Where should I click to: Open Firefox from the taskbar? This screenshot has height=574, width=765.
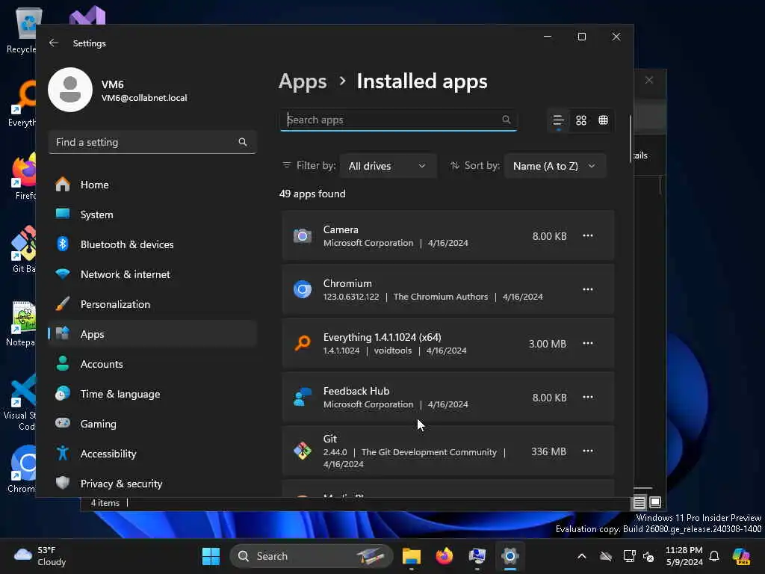click(x=445, y=556)
